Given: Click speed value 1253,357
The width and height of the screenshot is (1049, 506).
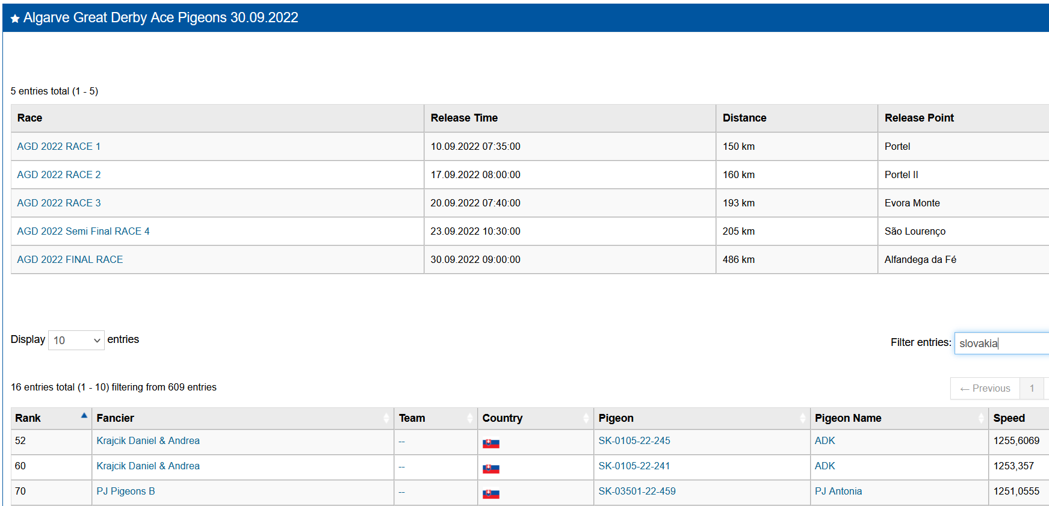Looking at the screenshot, I should 1013,466.
